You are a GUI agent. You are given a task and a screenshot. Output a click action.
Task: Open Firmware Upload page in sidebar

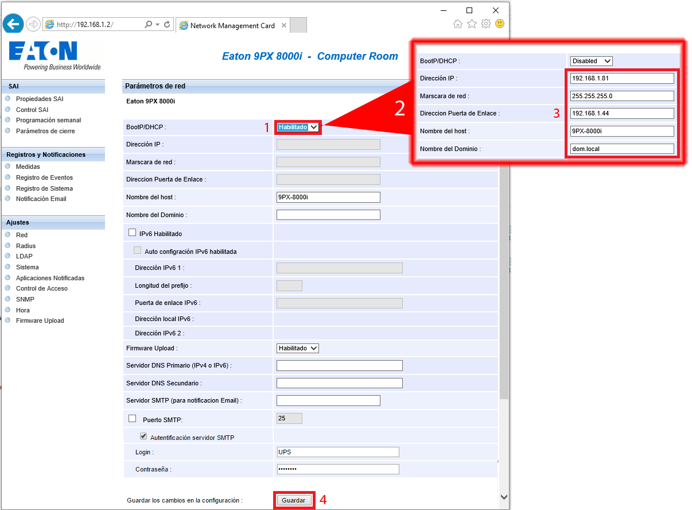(40, 320)
